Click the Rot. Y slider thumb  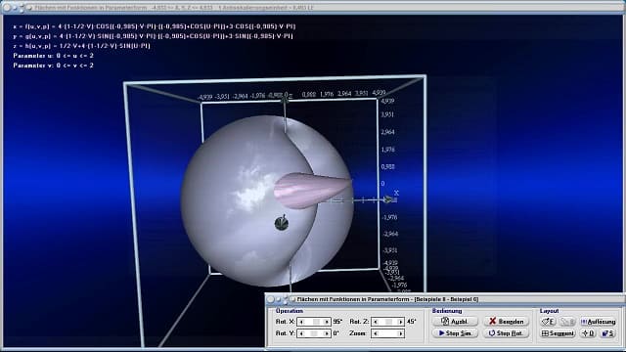(x=314, y=333)
